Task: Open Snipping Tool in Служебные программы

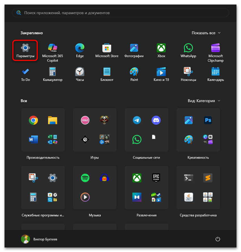Action: [33, 178]
